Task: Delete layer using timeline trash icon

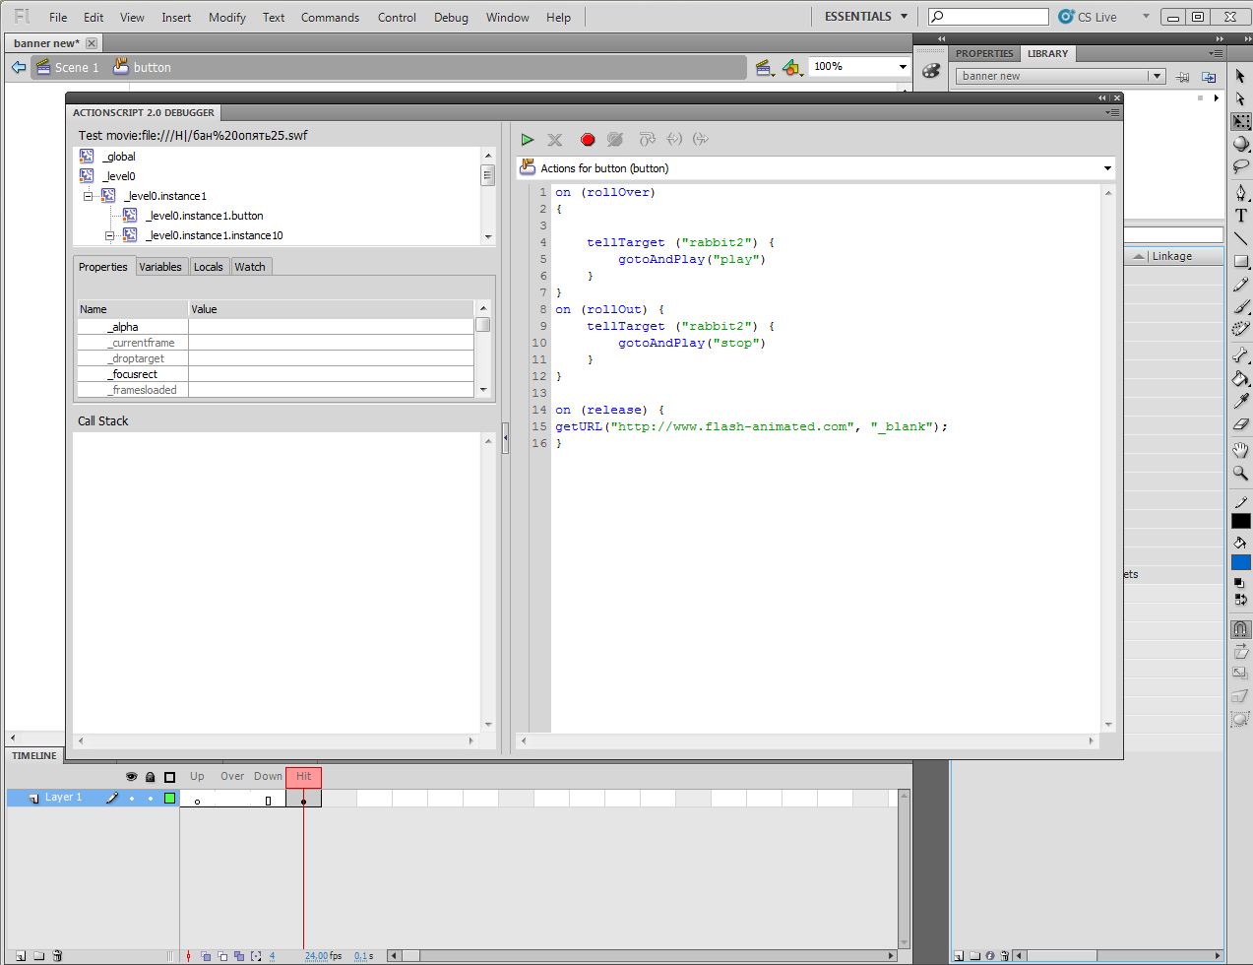Action: point(57,955)
